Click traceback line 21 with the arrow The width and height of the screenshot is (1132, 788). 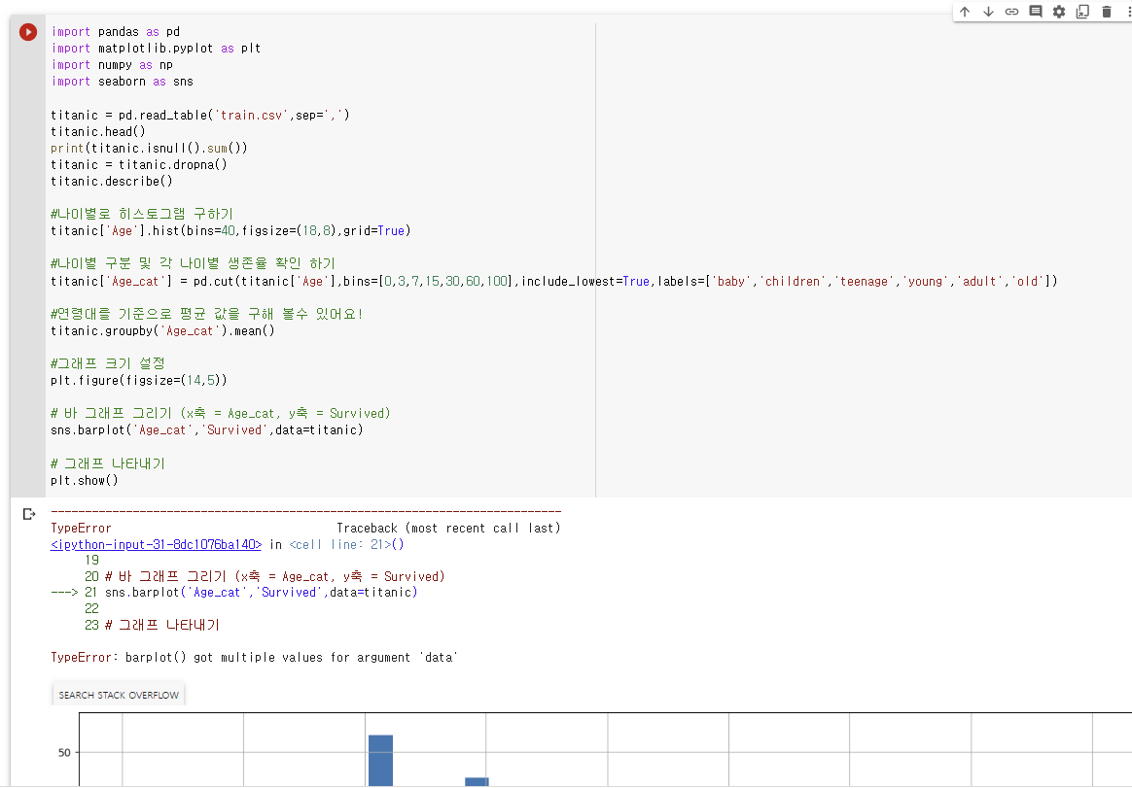point(234,593)
